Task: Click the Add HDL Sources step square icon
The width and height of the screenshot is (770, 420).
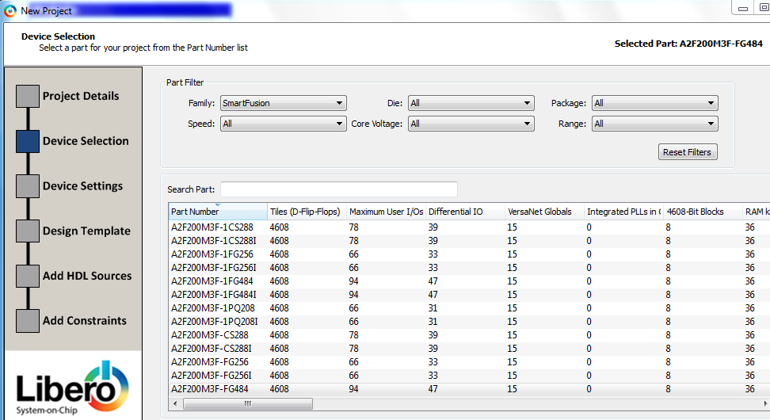Action: coord(28,276)
